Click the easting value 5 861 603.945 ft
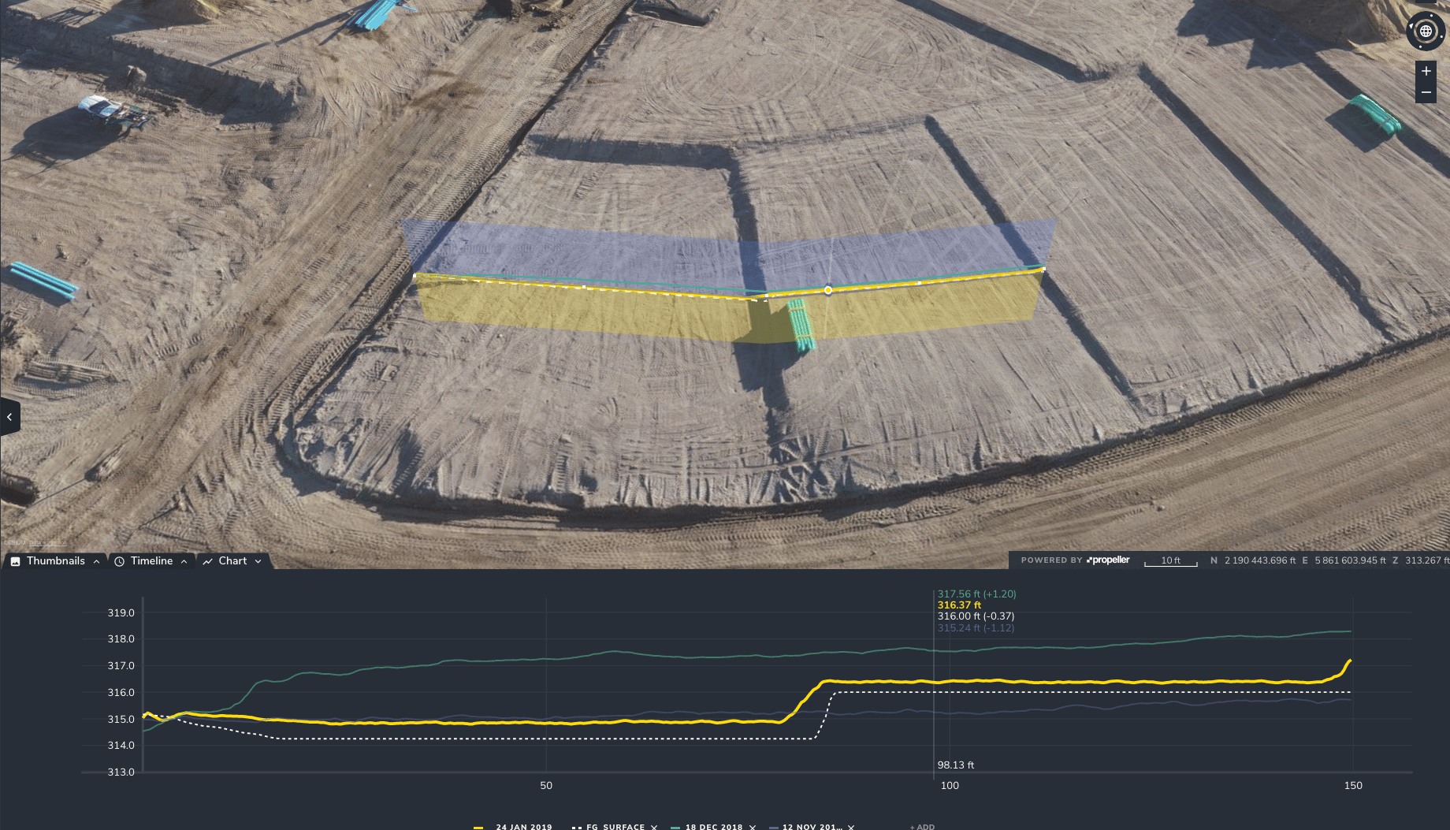1450x830 pixels. pos(1350,560)
